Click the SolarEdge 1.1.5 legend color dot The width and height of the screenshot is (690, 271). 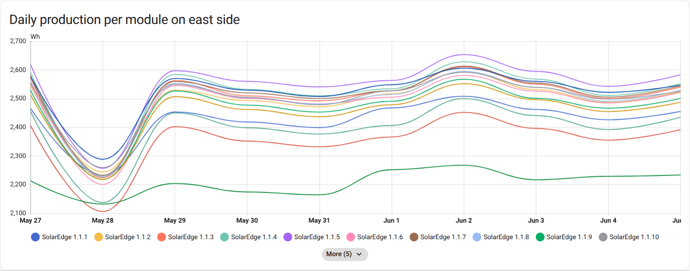[287, 237]
